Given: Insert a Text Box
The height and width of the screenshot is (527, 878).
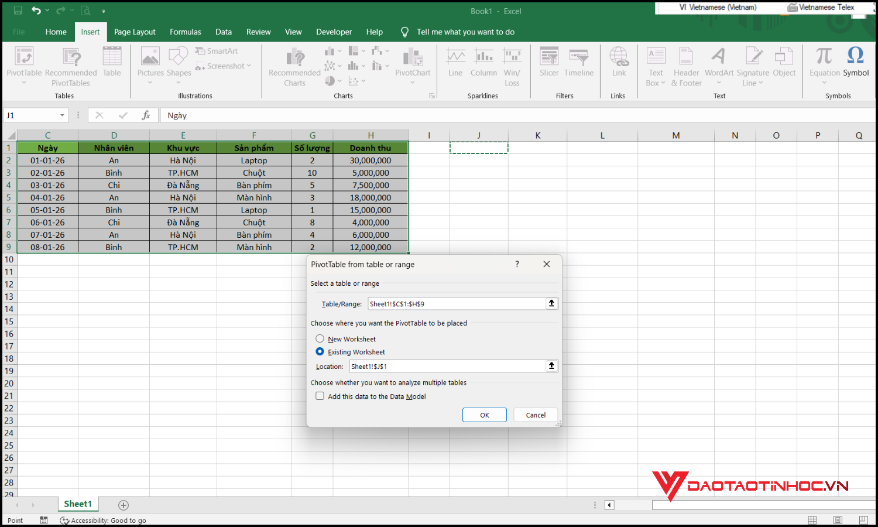Looking at the screenshot, I should [x=655, y=66].
